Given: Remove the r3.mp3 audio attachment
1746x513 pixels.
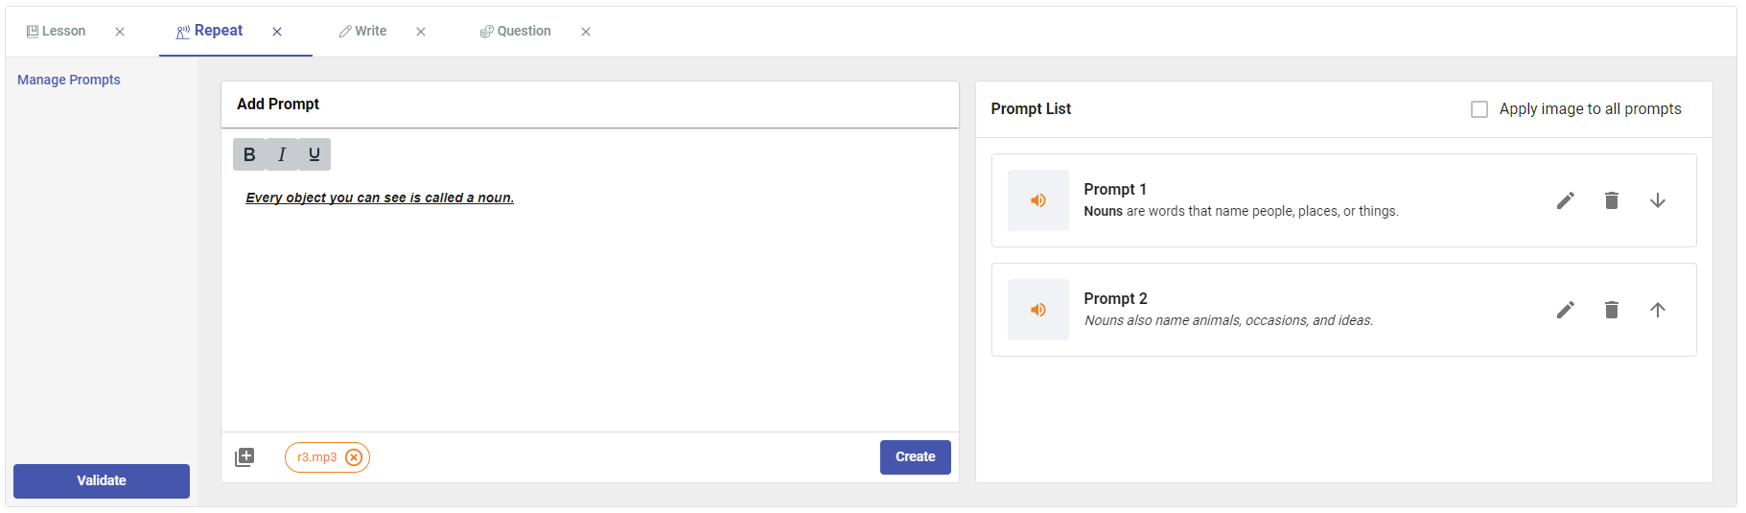Looking at the screenshot, I should click(354, 457).
